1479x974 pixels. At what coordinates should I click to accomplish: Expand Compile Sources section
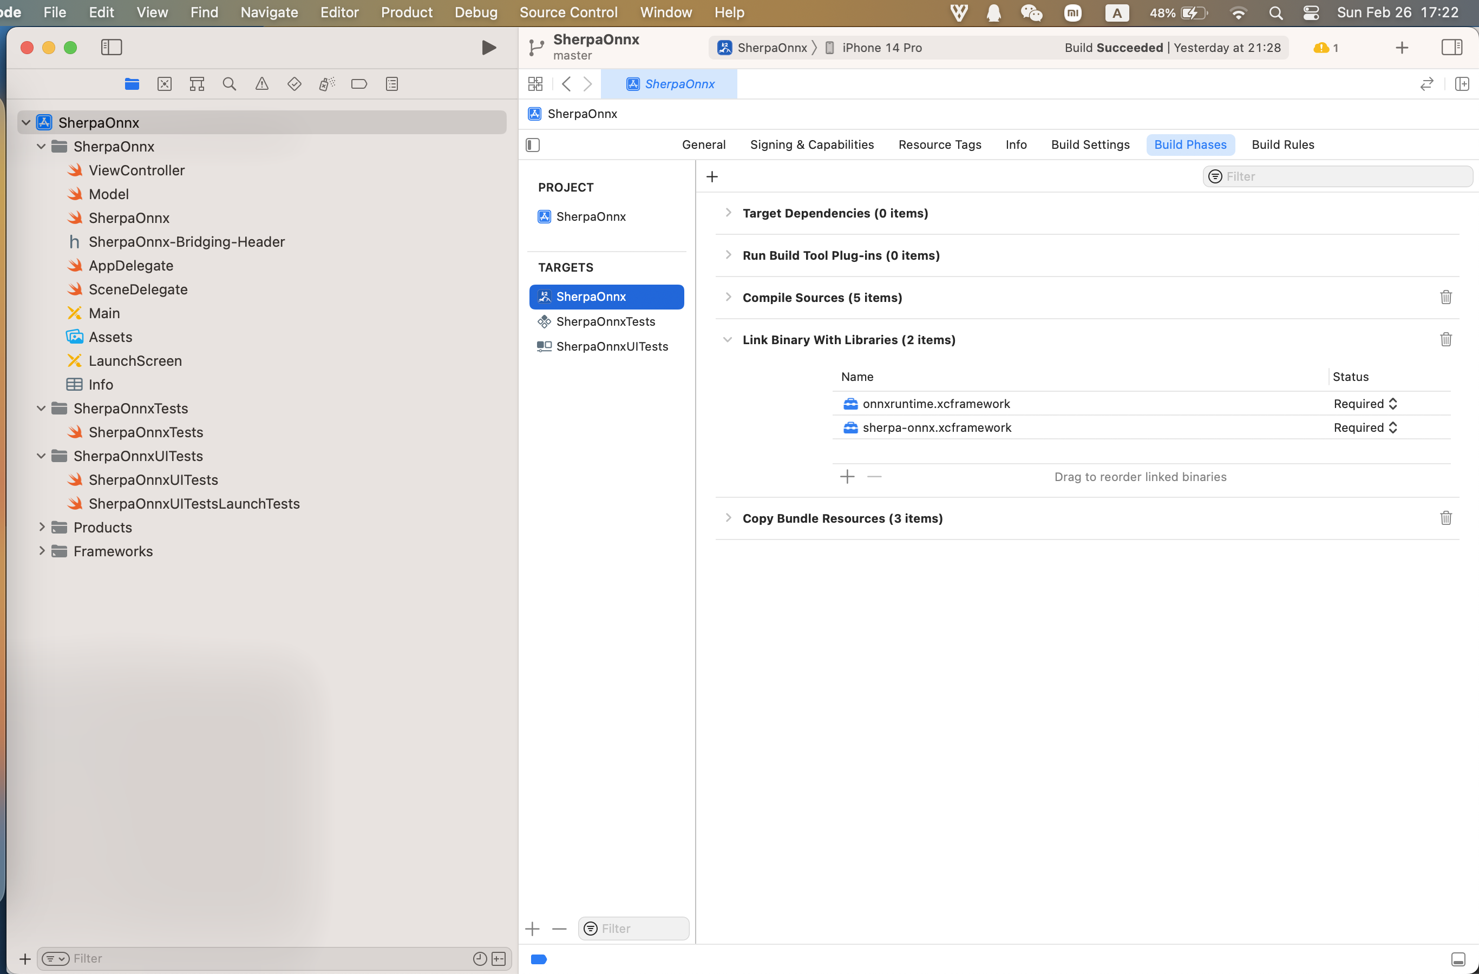(x=728, y=297)
